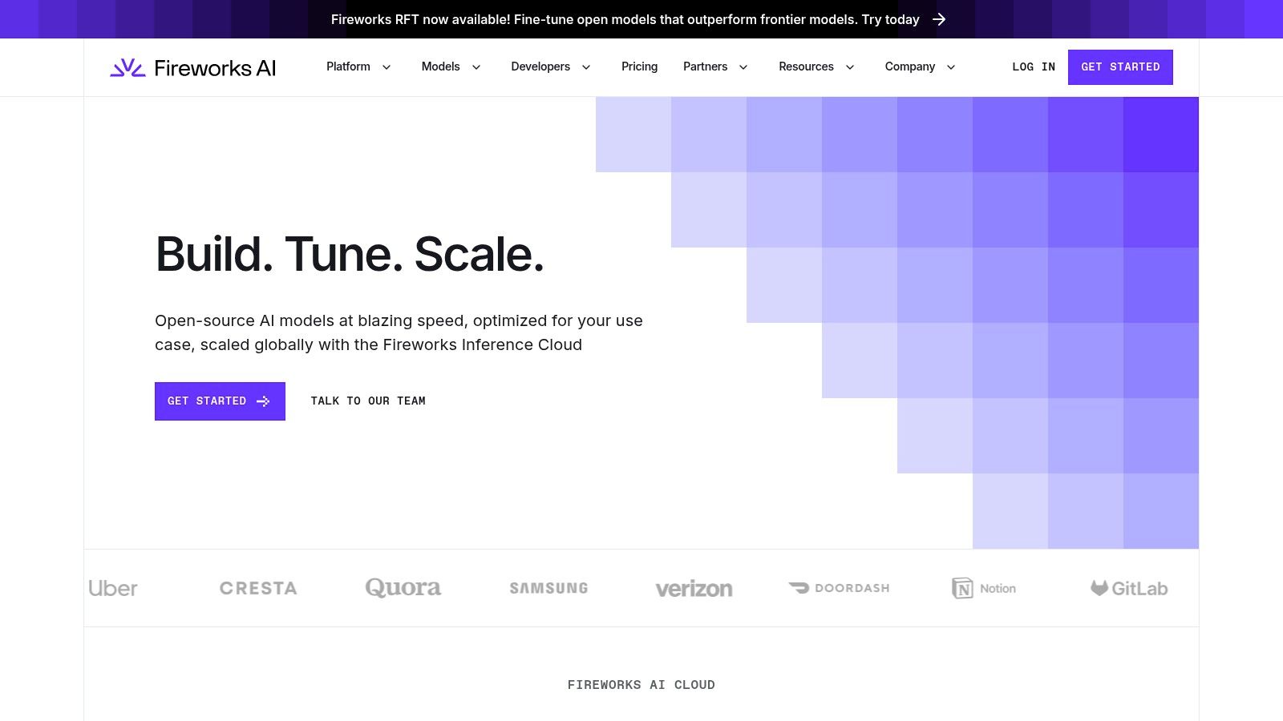Click the 'Open-source AI models at blazing speed' paragraph

coord(399,332)
